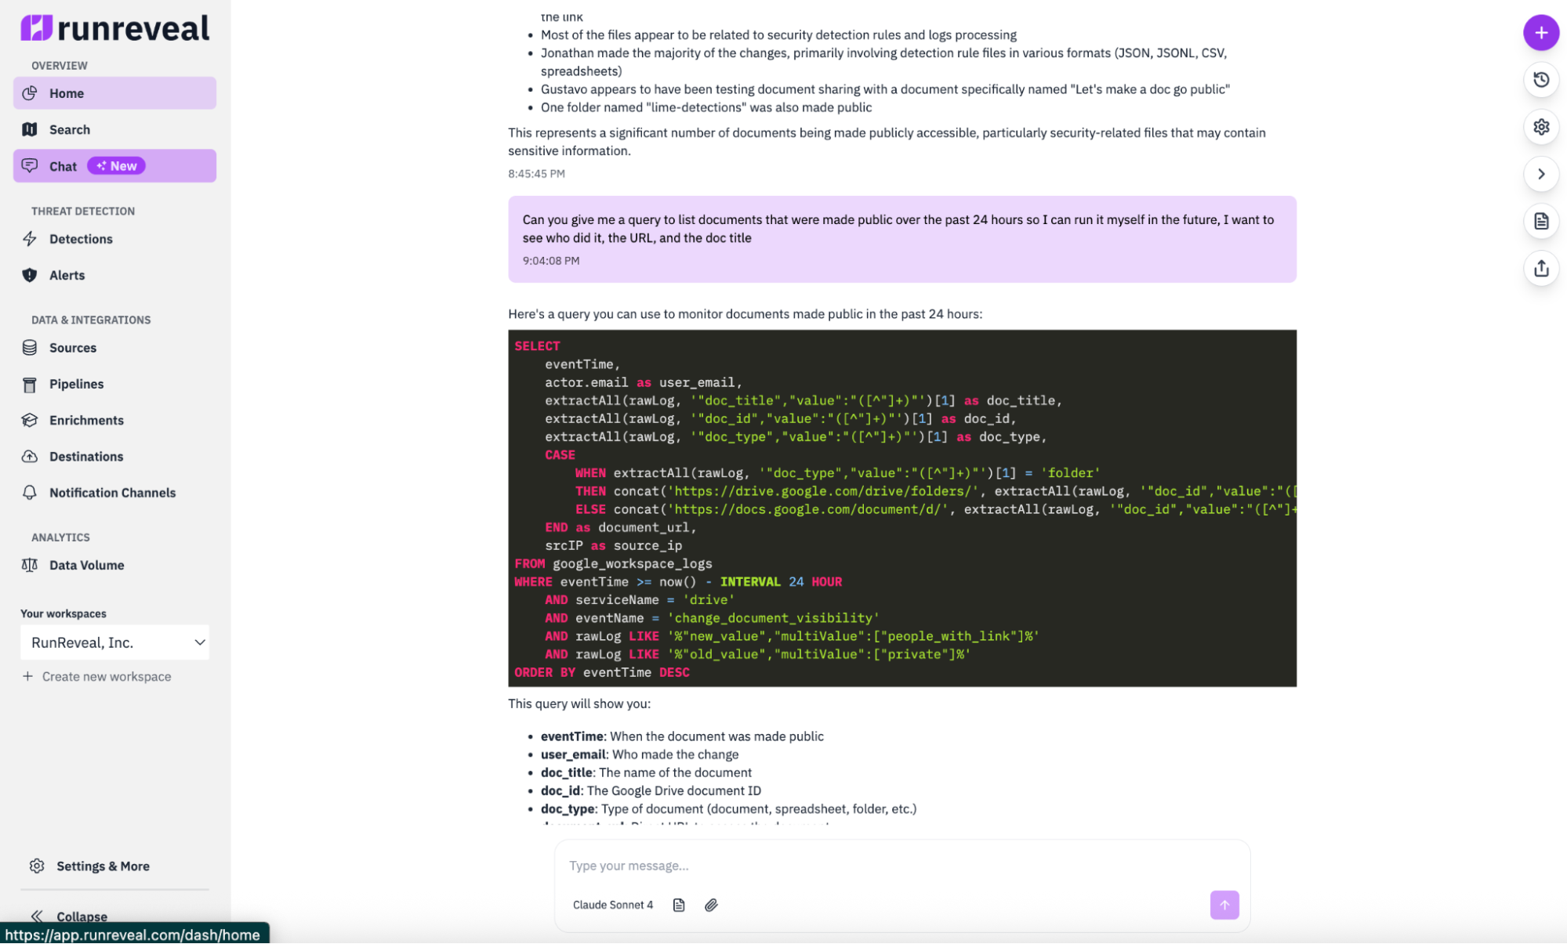1567x944 pixels.
Task: Click the Enrichments icon
Action: tap(30, 420)
